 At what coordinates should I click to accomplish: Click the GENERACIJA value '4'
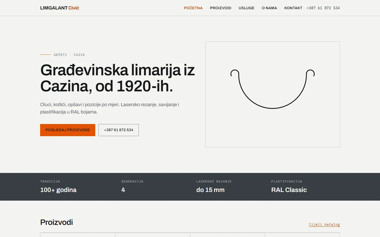123,190
